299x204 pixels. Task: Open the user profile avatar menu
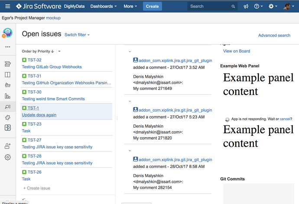pyautogui.click(x=289, y=7)
